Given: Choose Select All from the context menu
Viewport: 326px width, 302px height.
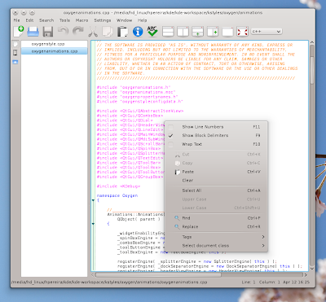Looking at the screenshot, I should tap(216, 190).
